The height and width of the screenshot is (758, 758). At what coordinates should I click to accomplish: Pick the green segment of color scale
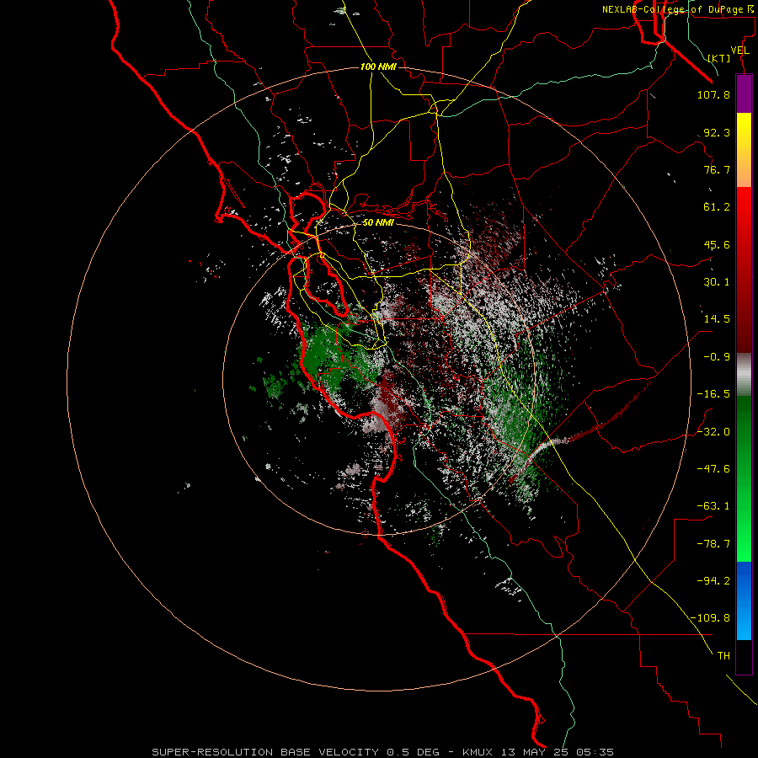(x=744, y=478)
